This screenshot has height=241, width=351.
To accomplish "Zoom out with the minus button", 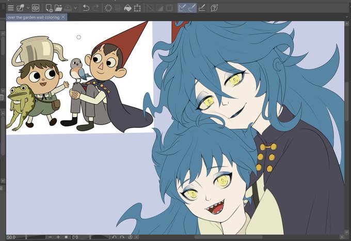I will 51,237.
